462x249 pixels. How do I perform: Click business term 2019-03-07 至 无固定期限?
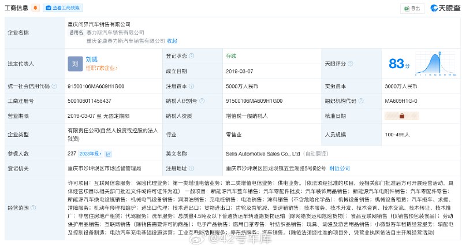[98, 116]
